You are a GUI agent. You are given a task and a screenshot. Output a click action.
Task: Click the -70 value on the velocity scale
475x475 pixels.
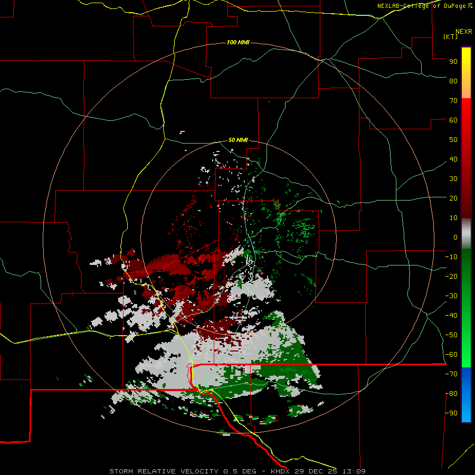(451, 374)
